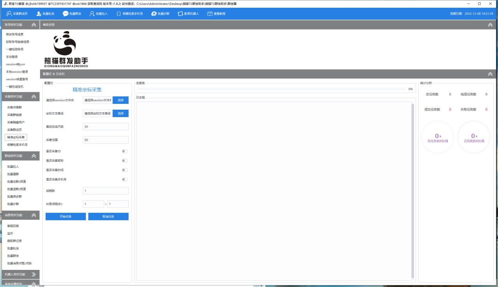Click the 影音机器人 toolbar icon
The width and height of the screenshot is (498, 287).
tap(180, 14)
